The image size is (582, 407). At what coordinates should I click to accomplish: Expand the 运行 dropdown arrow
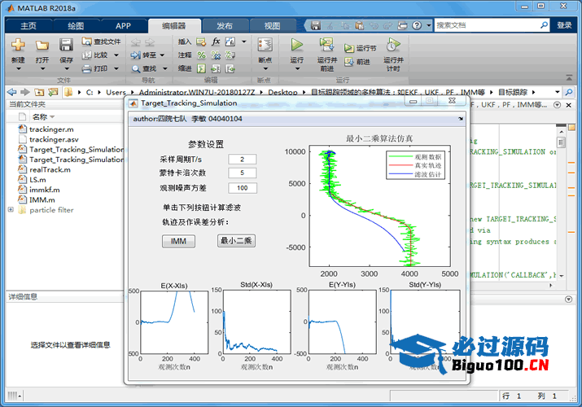coord(297,68)
